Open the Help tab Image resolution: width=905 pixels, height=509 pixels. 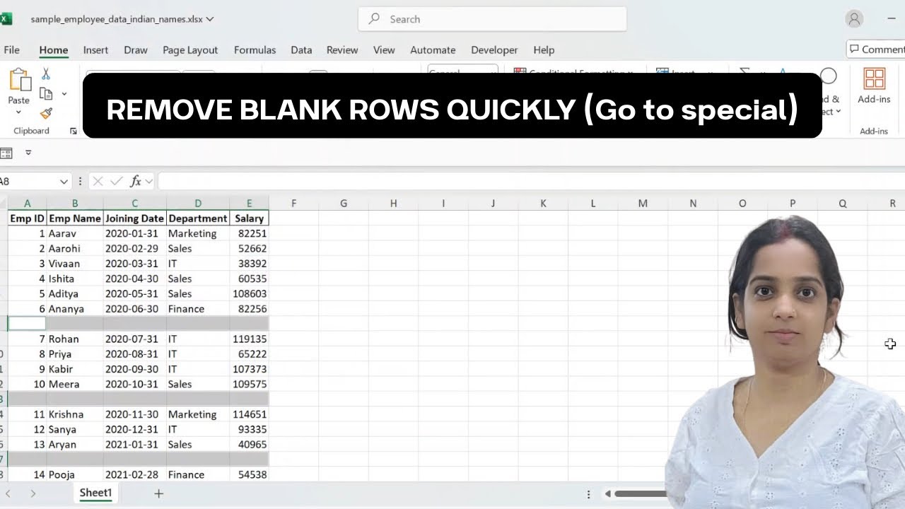point(544,49)
